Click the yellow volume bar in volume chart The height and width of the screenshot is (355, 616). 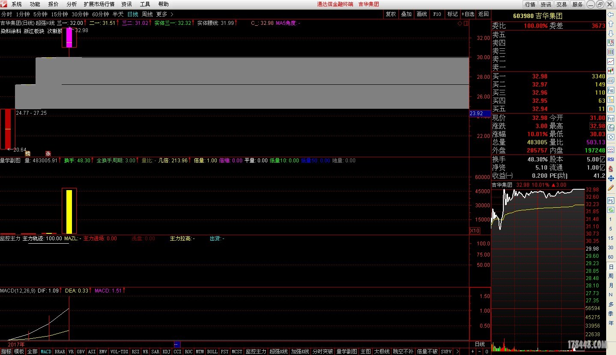coord(69,212)
